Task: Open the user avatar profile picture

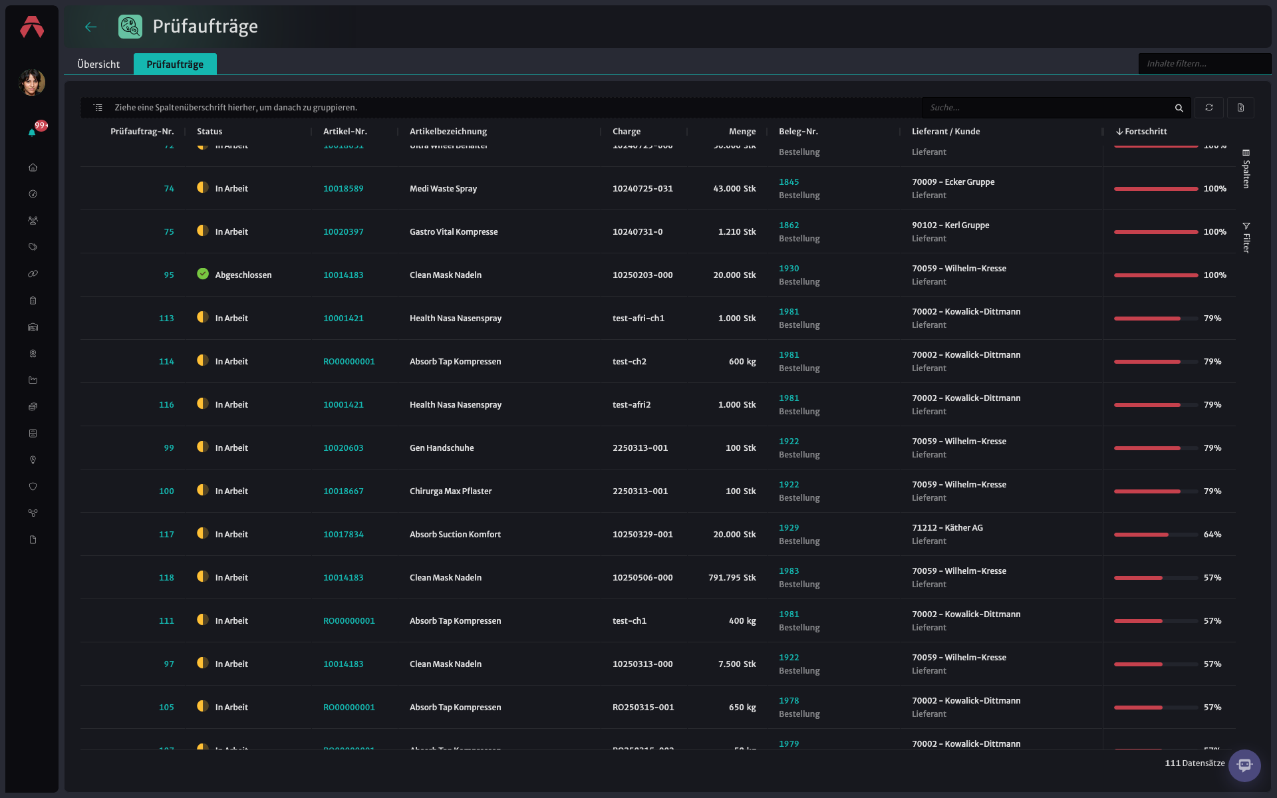Action: point(32,82)
